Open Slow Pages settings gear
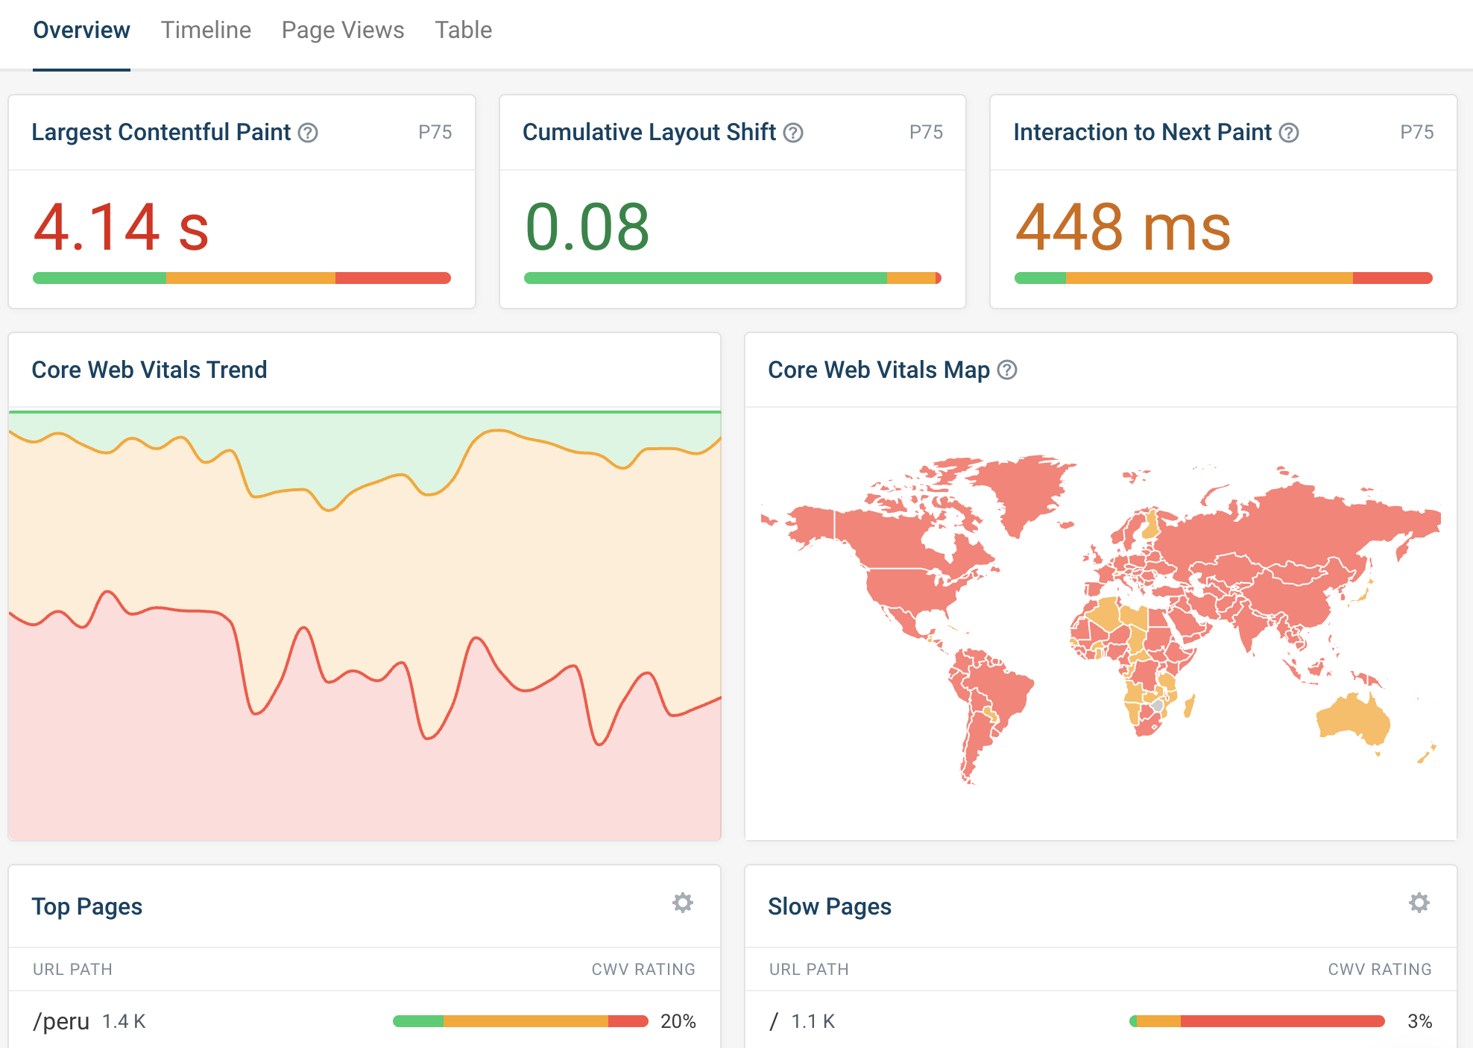This screenshot has width=1473, height=1048. point(1419,903)
